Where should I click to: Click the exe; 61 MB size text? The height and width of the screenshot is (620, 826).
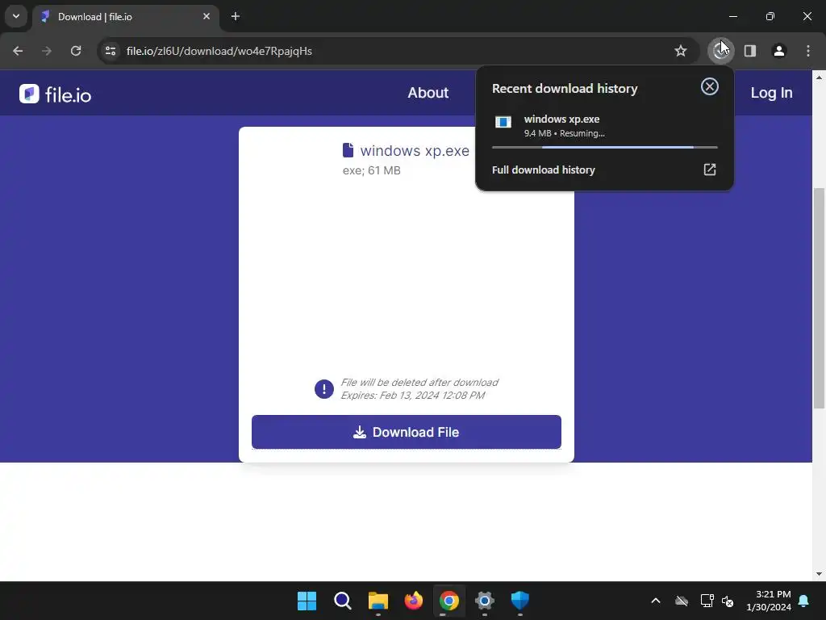[x=371, y=170]
